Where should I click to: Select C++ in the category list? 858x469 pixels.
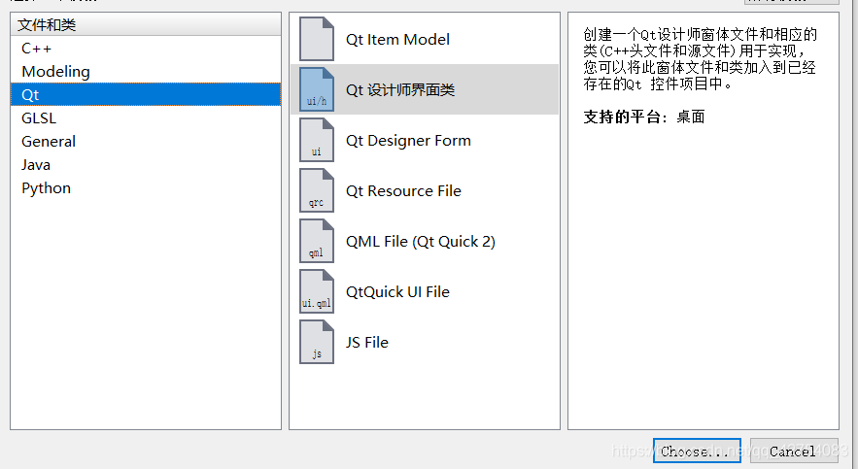pyautogui.click(x=146, y=49)
